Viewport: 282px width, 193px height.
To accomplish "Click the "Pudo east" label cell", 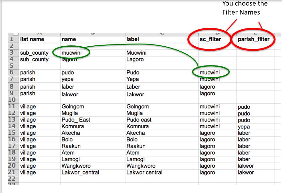I will [139, 120].
